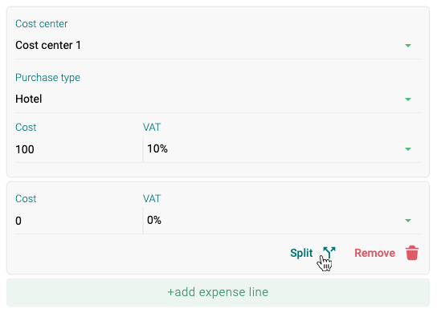
Task: Focus the Cost field containing 0
Action: point(79,221)
